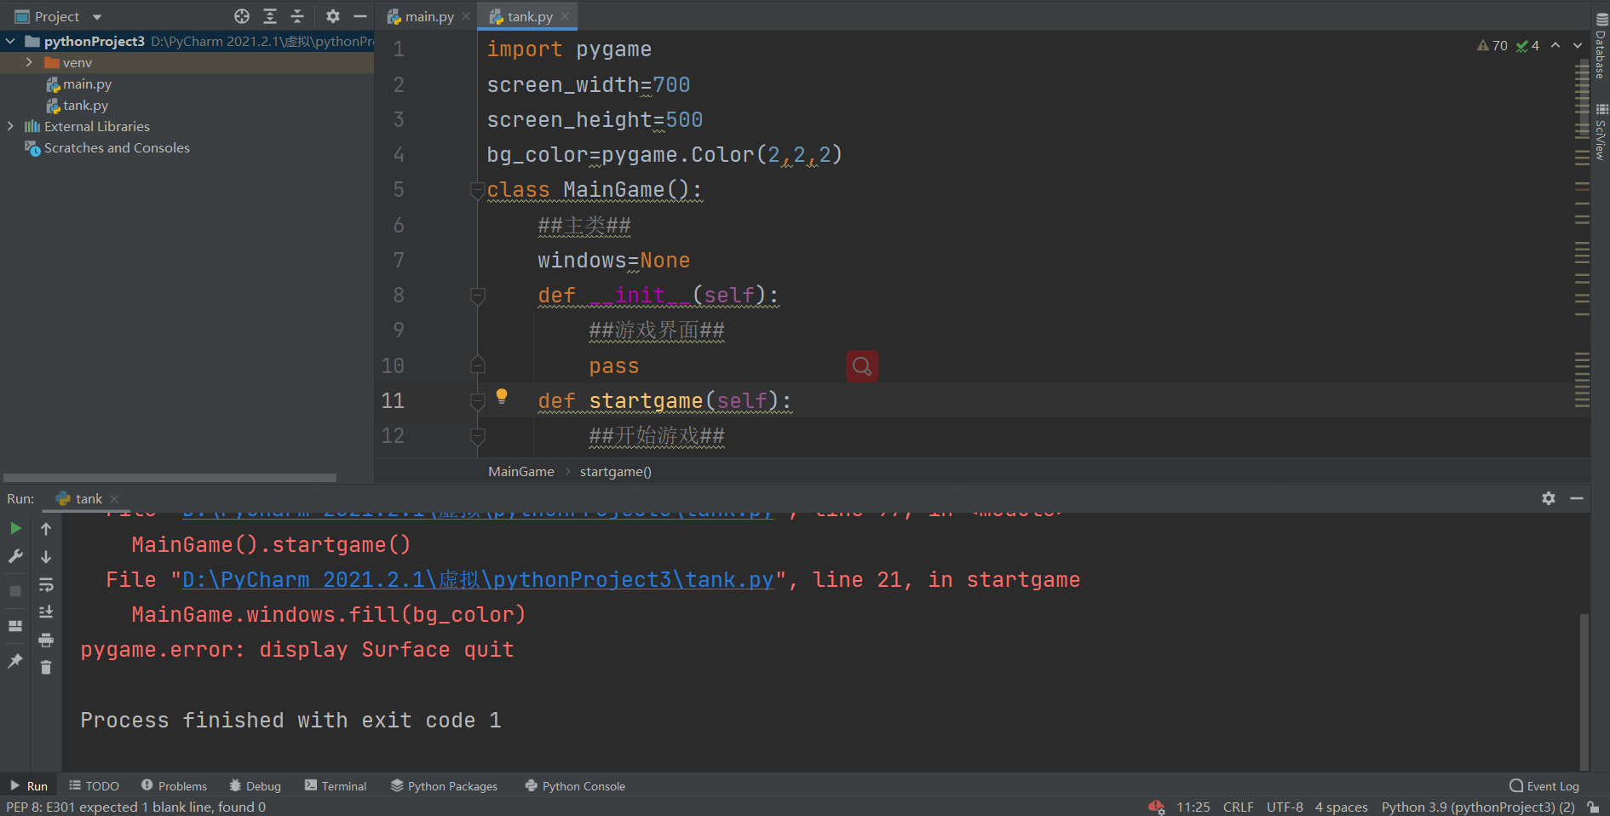Click startgame() in breadcrumb bar

click(x=615, y=471)
